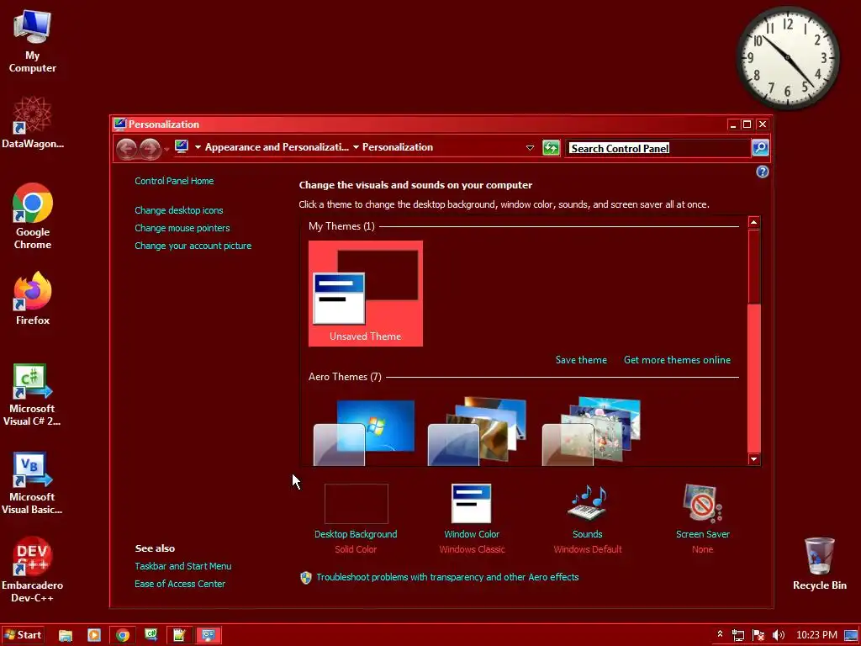This screenshot has height=646, width=861.
Task: Open Help with the question mark icon
Action: click(x=762, y=172)
